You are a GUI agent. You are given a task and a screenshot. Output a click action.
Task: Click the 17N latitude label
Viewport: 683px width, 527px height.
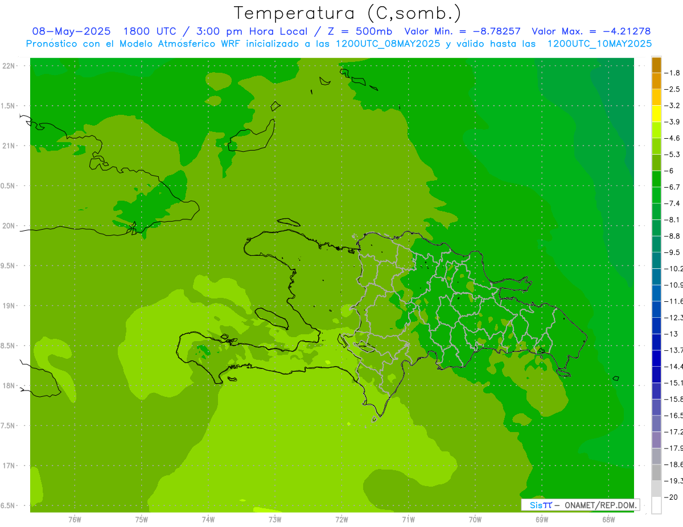point(9,466)
